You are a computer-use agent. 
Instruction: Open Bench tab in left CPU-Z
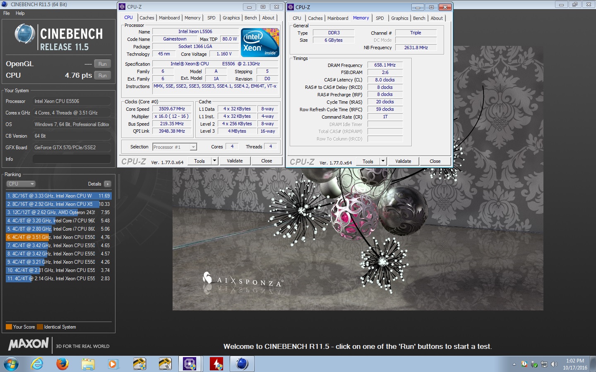pos(250,18)
